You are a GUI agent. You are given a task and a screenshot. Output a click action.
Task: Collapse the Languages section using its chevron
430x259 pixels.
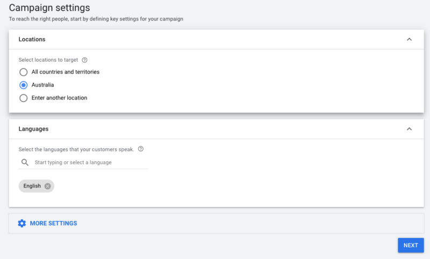[x=409, y=129]
